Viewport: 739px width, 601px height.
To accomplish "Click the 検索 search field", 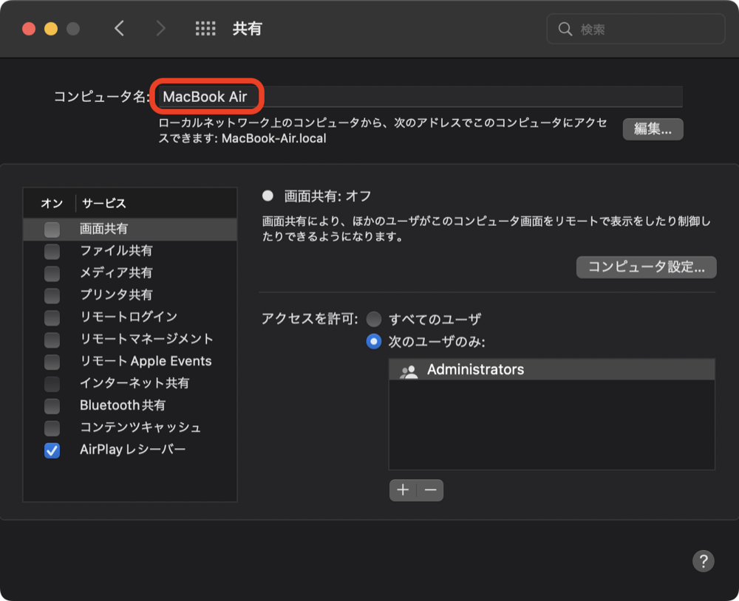I will coord(636,30).
